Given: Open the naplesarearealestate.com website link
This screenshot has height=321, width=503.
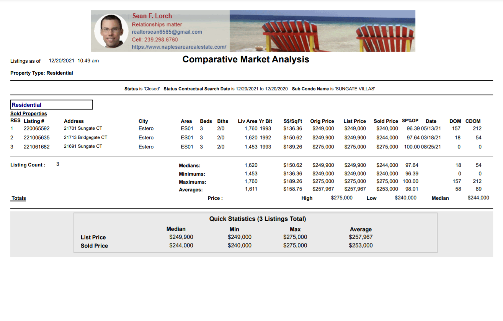Looking at the screenshot, I should tap(179, 47).
